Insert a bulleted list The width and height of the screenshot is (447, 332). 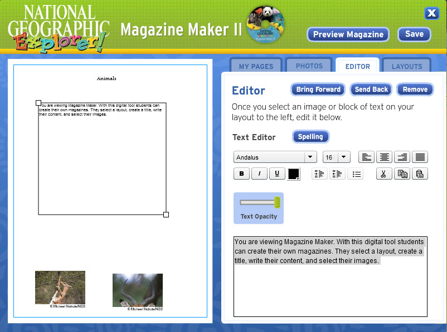tap(356, 174)
